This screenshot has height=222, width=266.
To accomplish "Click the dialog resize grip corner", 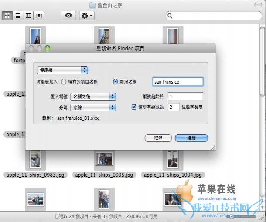I will pos(213,148).
